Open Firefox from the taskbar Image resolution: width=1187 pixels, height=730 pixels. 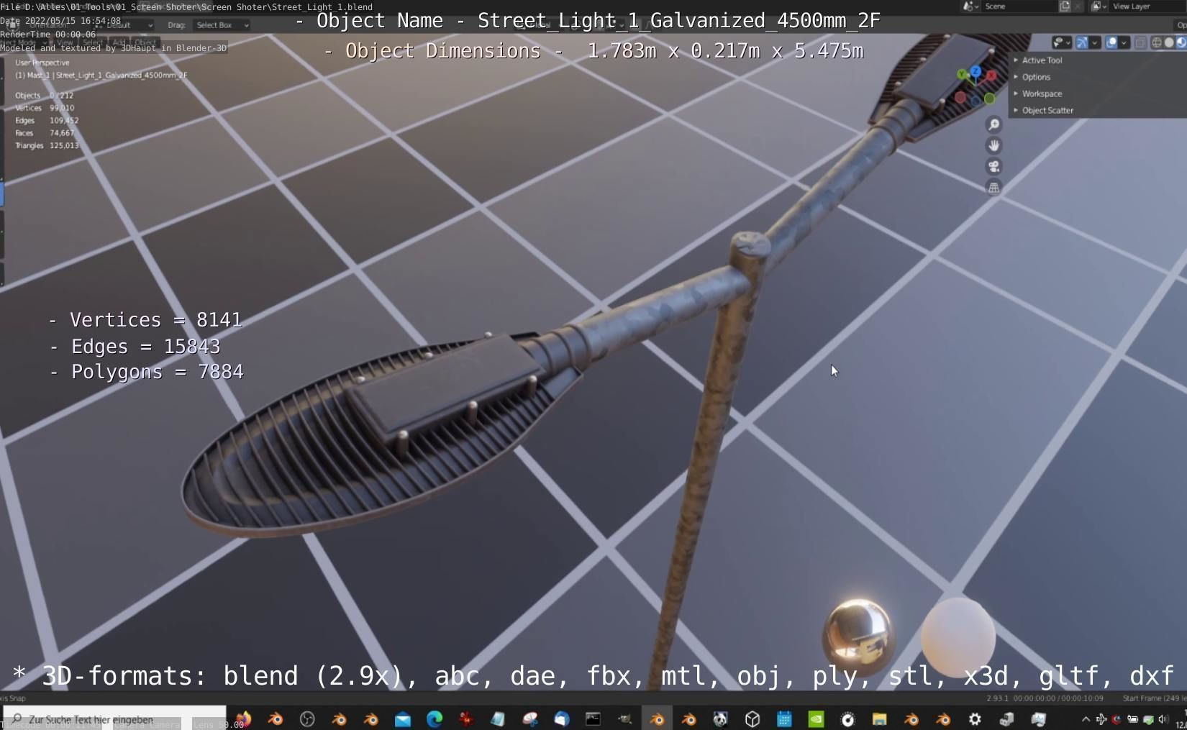tap(243, 718)
